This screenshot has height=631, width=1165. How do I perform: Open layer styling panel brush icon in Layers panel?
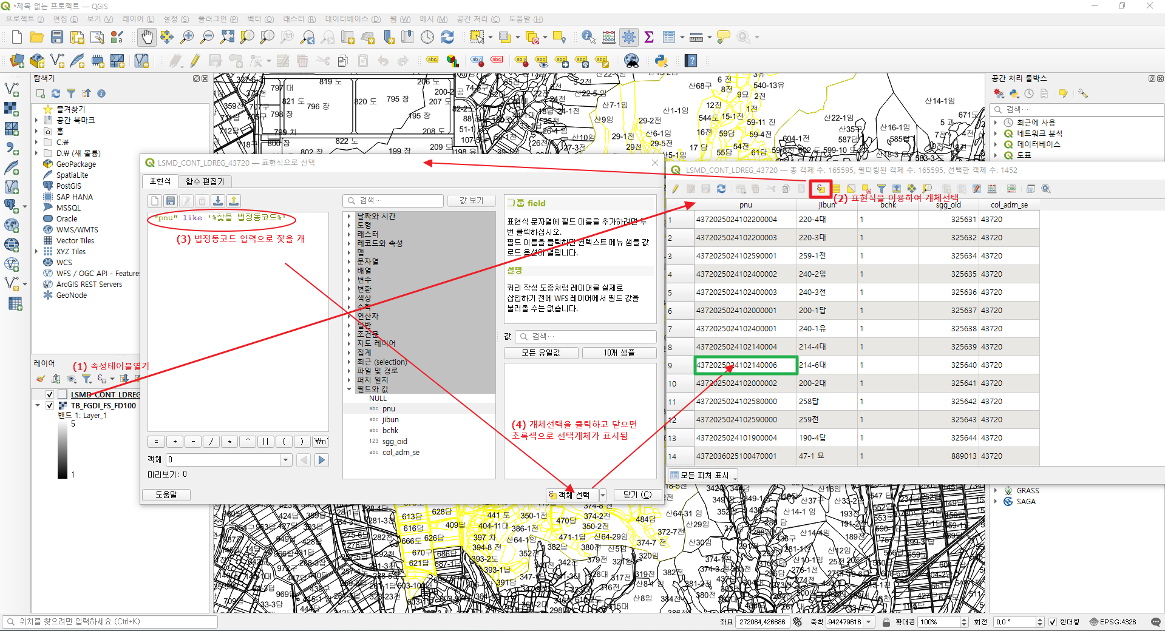(x=41, y=379)
